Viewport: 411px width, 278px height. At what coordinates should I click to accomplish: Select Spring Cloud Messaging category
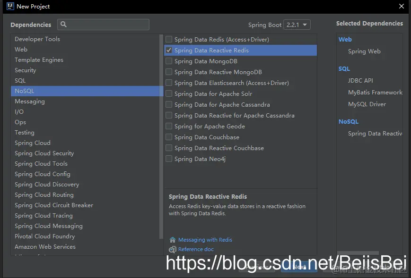85,226
